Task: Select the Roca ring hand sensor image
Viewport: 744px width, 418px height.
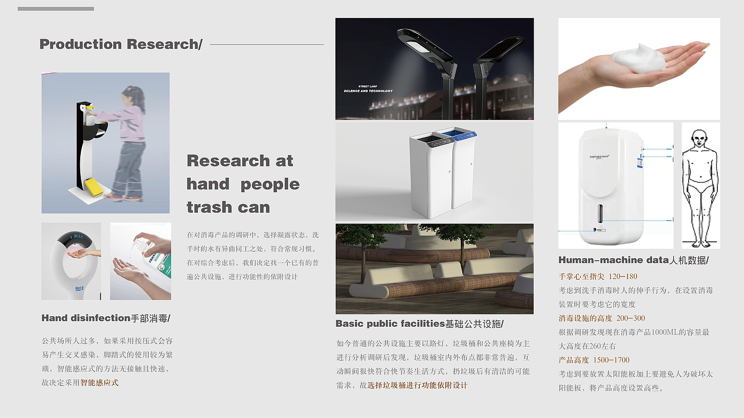Action: (x=71, y=261)
